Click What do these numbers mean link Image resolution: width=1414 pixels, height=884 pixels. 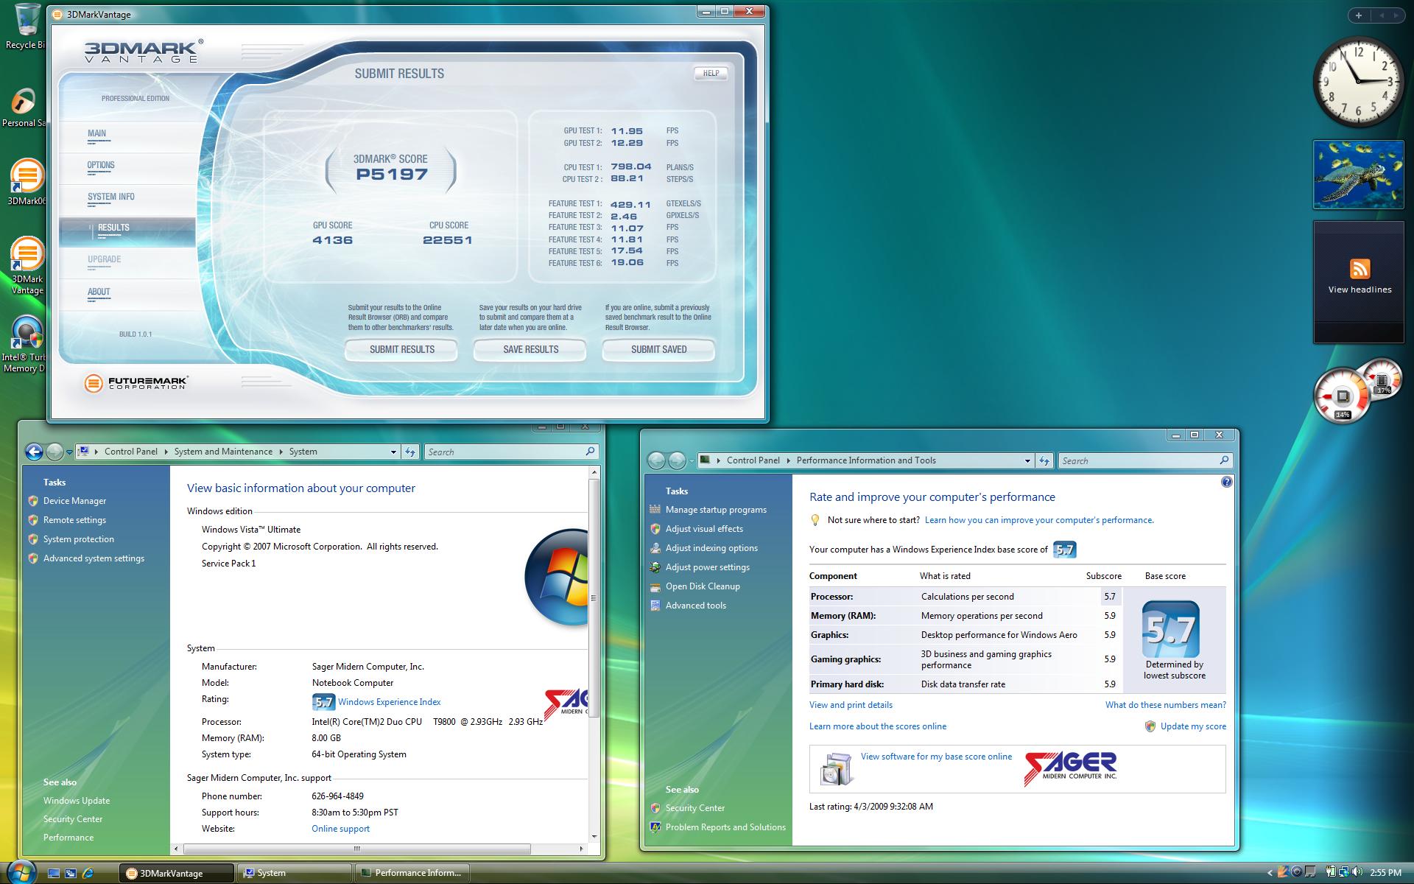(x=1165, y=705)
